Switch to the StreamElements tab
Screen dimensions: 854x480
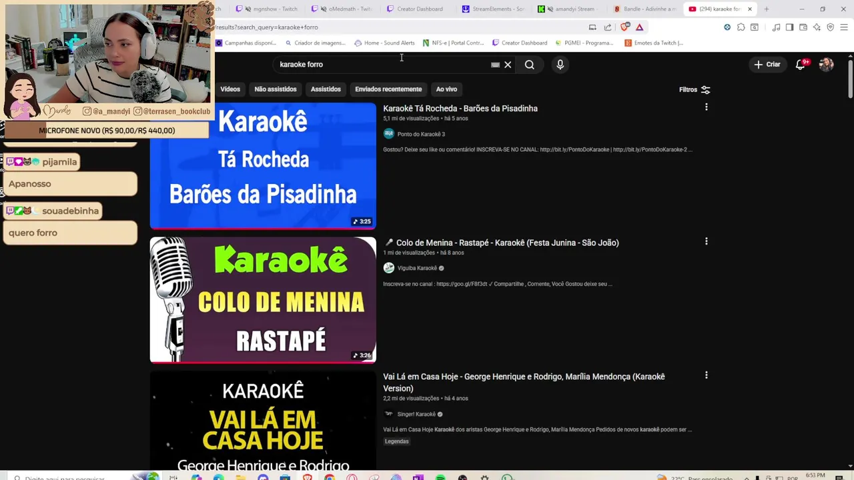tap(493, 9)
